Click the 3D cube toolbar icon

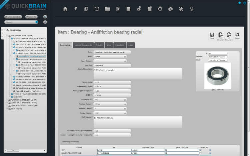(97, 9)
